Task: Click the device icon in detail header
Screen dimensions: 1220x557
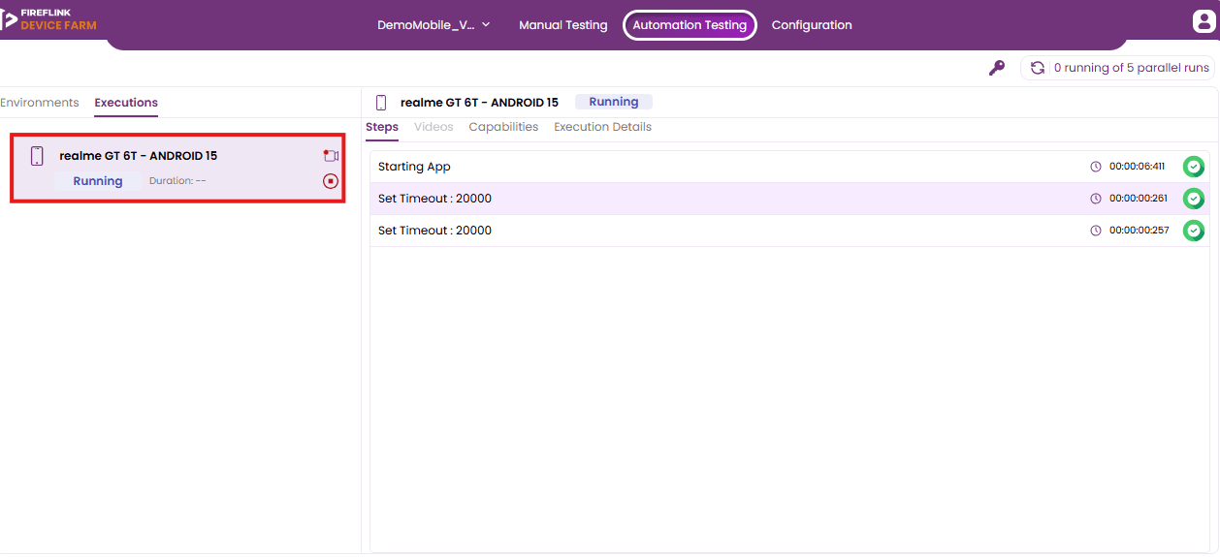Action: pos(381,103)
